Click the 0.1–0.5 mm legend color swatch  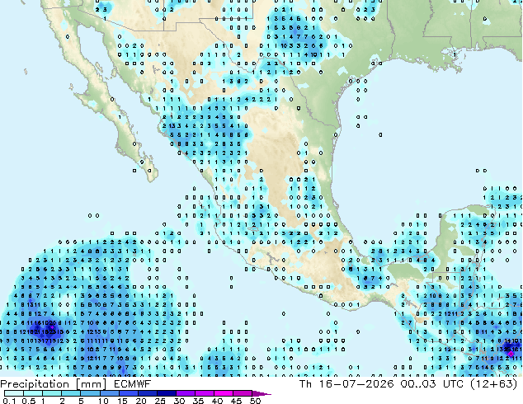(14, 393)
